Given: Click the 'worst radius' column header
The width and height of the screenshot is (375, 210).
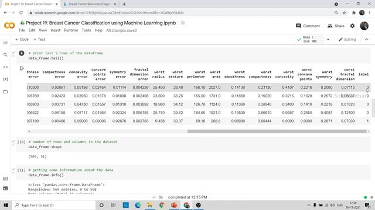Looking at the screenshot, I should click(x=158, y=74).
